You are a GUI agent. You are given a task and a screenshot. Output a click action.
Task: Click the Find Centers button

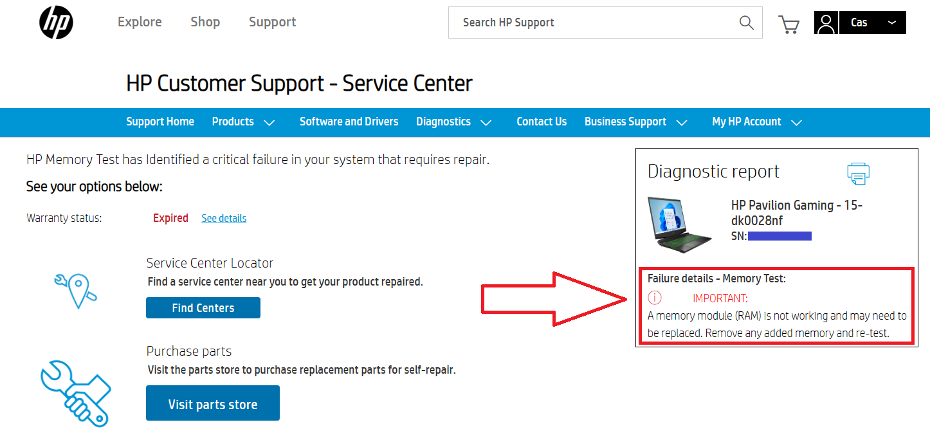203,308
